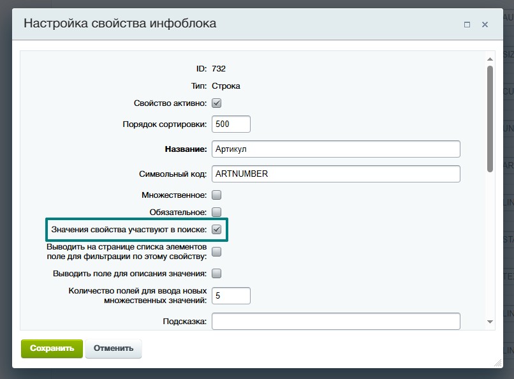Tick the "Обязательное" checkbox
This screenshot has height=379, width=514.
point(216,212)
